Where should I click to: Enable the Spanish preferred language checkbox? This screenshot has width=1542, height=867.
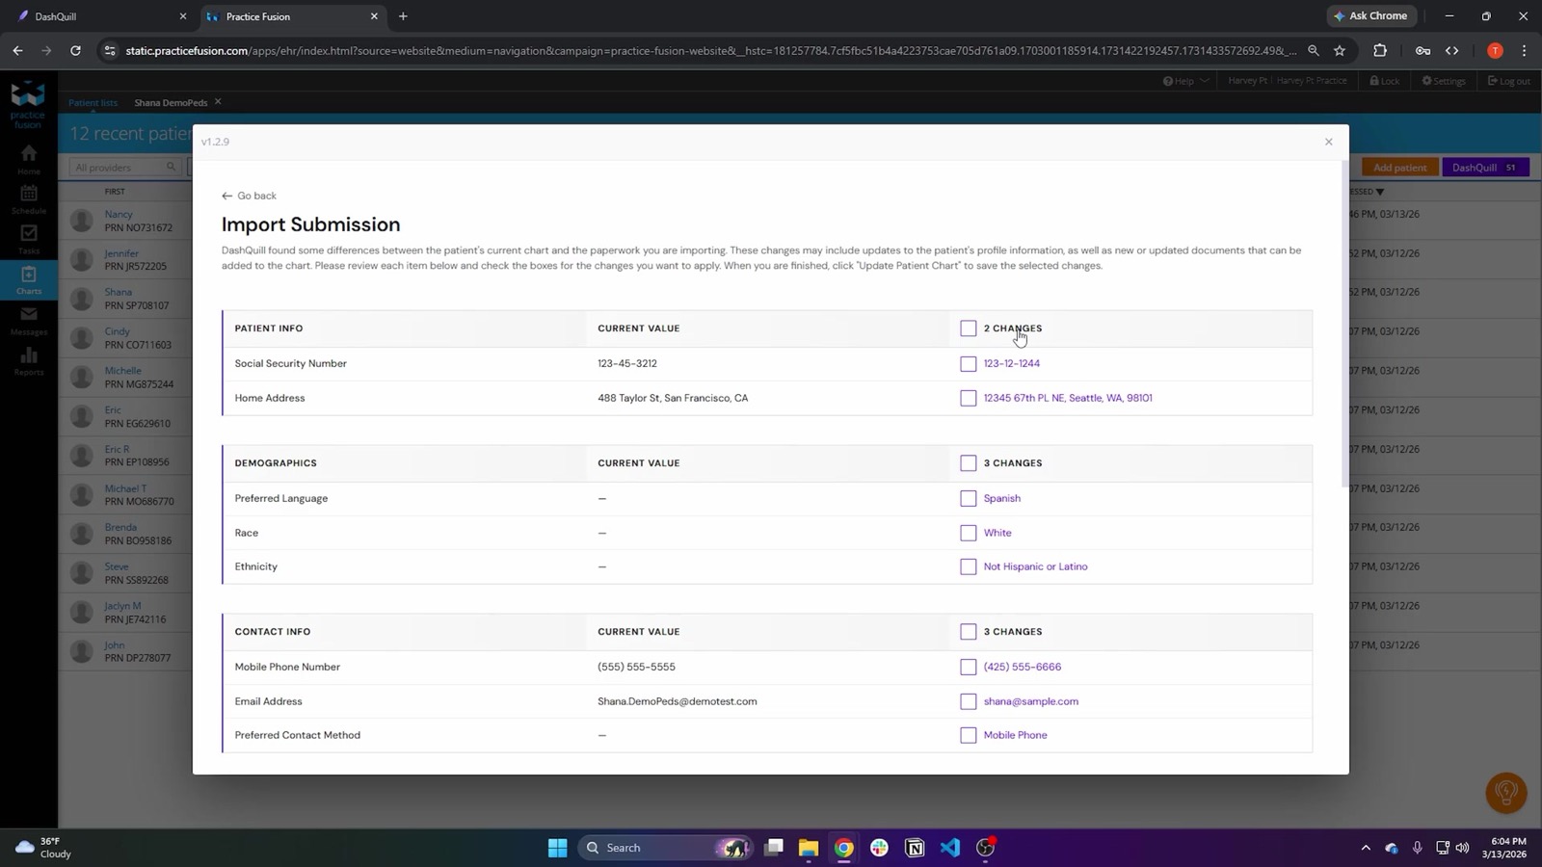click(969, 498)
